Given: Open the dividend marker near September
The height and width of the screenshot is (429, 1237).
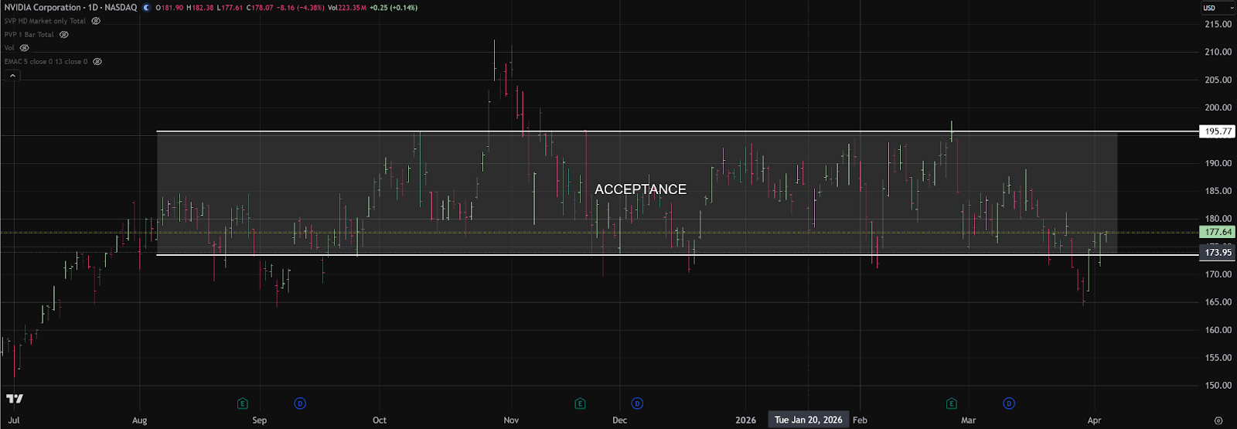Looking at the screenshot, I should 300,403.
